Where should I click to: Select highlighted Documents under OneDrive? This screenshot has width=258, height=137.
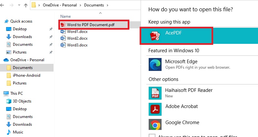(27, 68)
